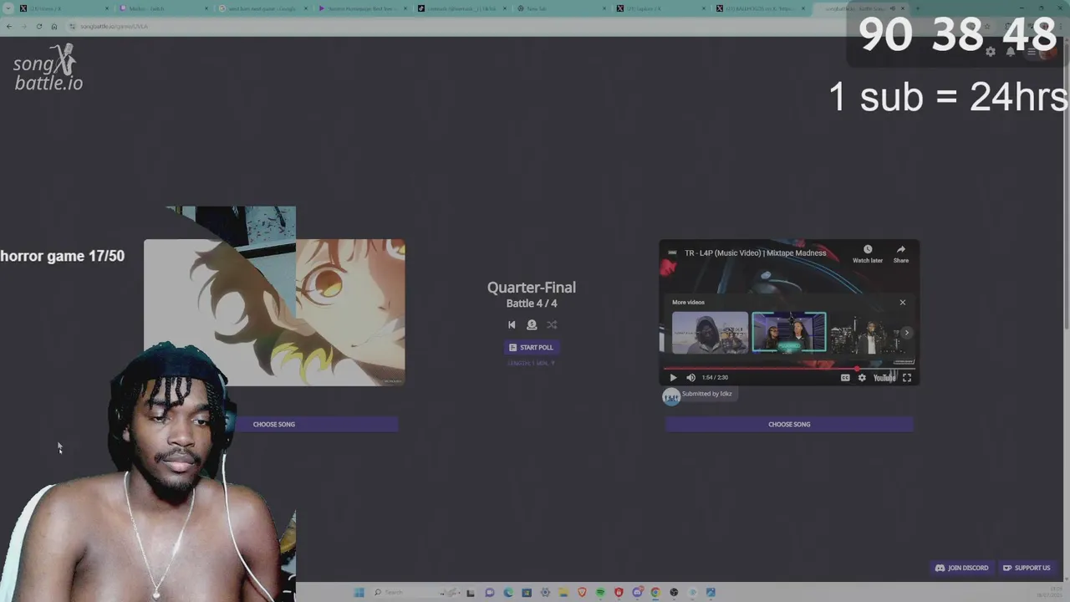Choose the left anime song
Screen dimensions: 1070x602
point(274,424)
